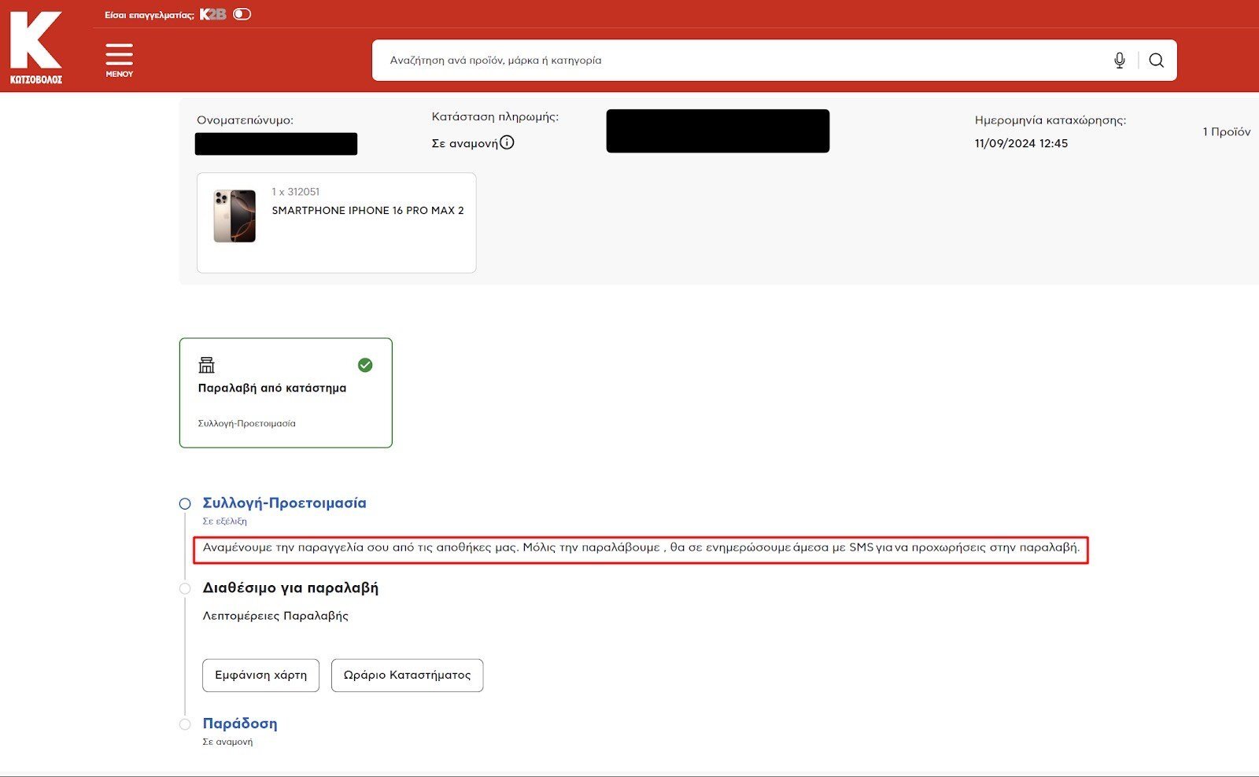Click the Παράδοση timeline circle

click(x=185, y=724)
